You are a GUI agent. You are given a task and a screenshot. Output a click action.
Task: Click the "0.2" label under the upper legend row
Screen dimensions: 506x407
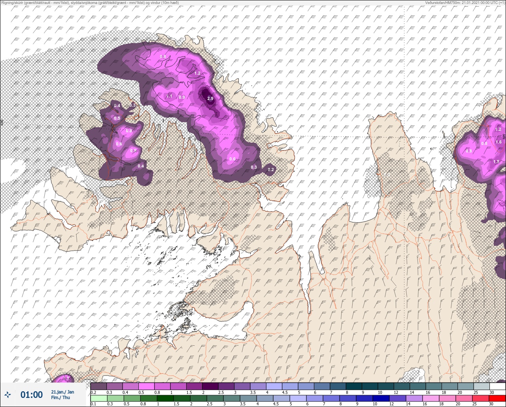pyautogui.click(x=93, y=392)
